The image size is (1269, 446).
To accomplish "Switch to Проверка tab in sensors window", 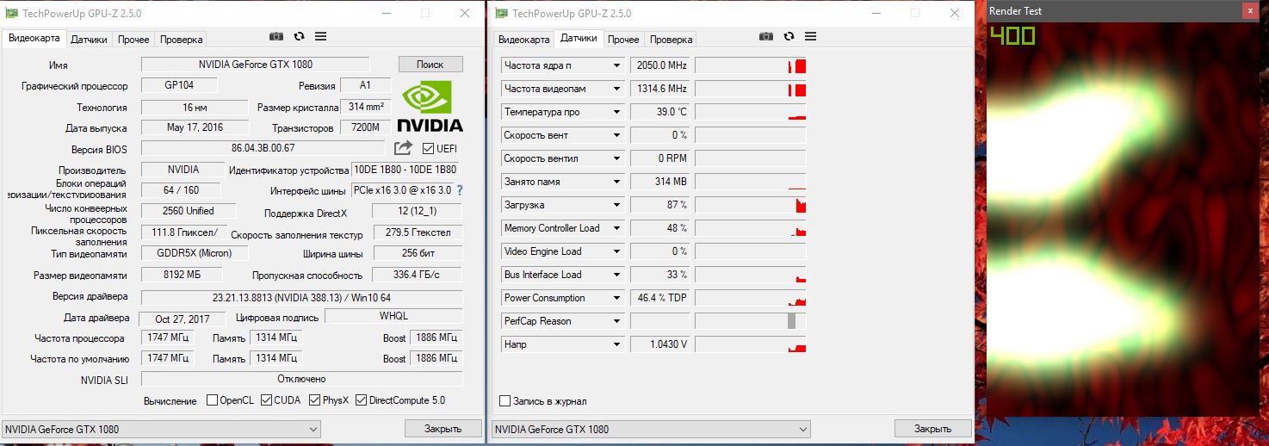I will (671, 40).
